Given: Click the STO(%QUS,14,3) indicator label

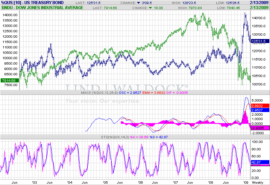Looking at the screenshot, I should 115,137.
